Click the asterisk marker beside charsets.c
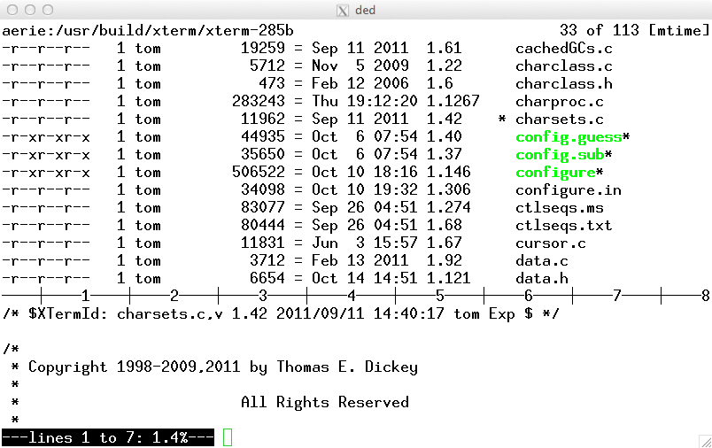The width and height of the screenshot is (712, 448). (502, 120)
